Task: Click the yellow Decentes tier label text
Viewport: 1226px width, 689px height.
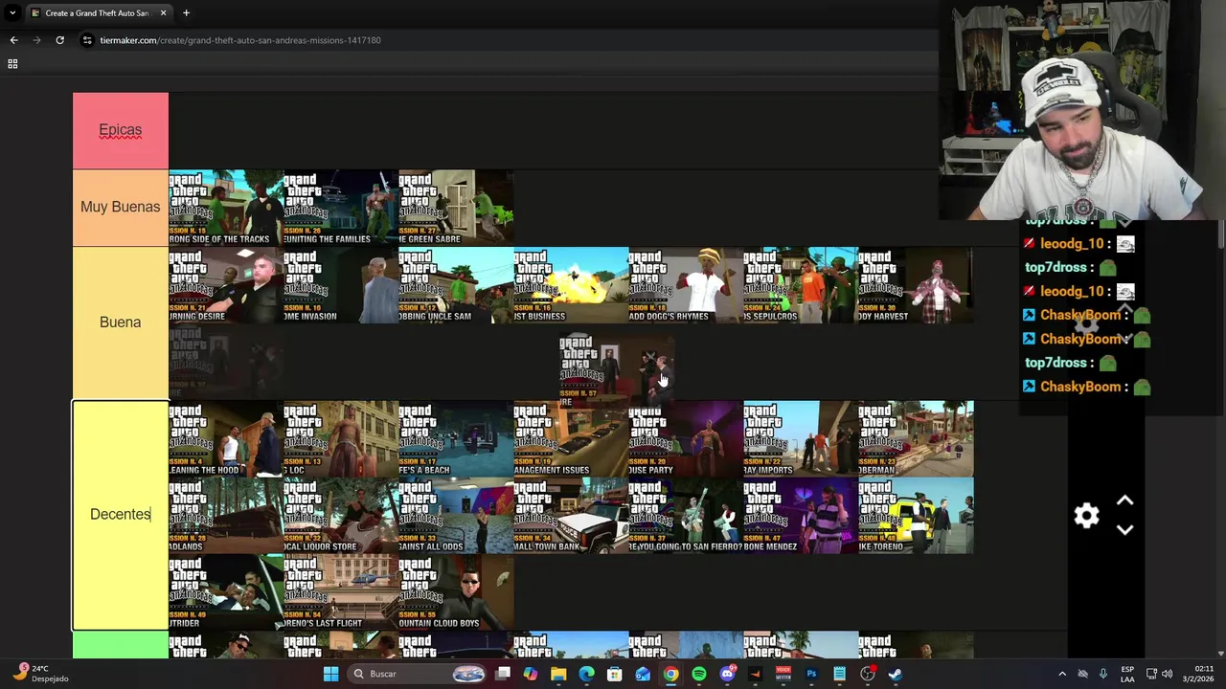Action: (121, 515)
